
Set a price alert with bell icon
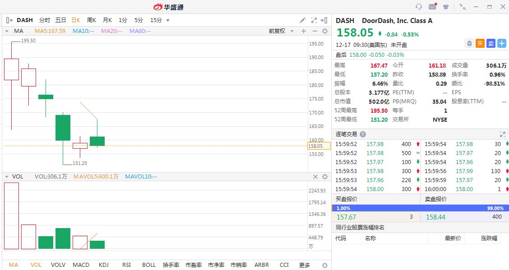tap(469, 43)
